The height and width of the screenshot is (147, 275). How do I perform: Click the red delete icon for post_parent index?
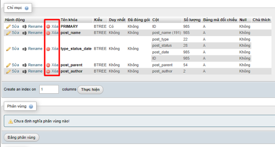[x=48, y=65]
